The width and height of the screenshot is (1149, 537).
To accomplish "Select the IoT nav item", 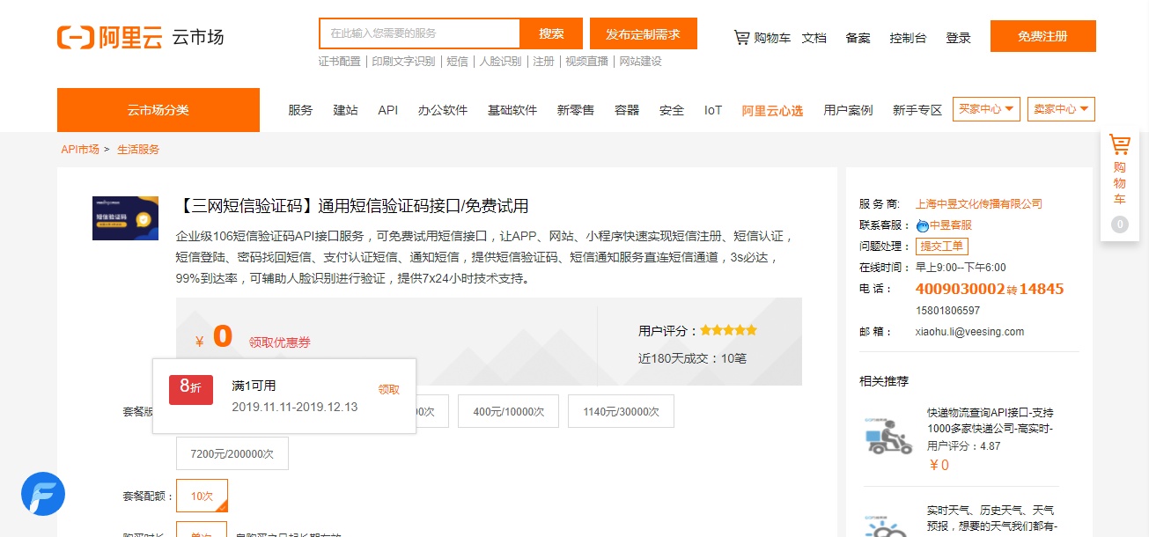I will tap(713, 110).
